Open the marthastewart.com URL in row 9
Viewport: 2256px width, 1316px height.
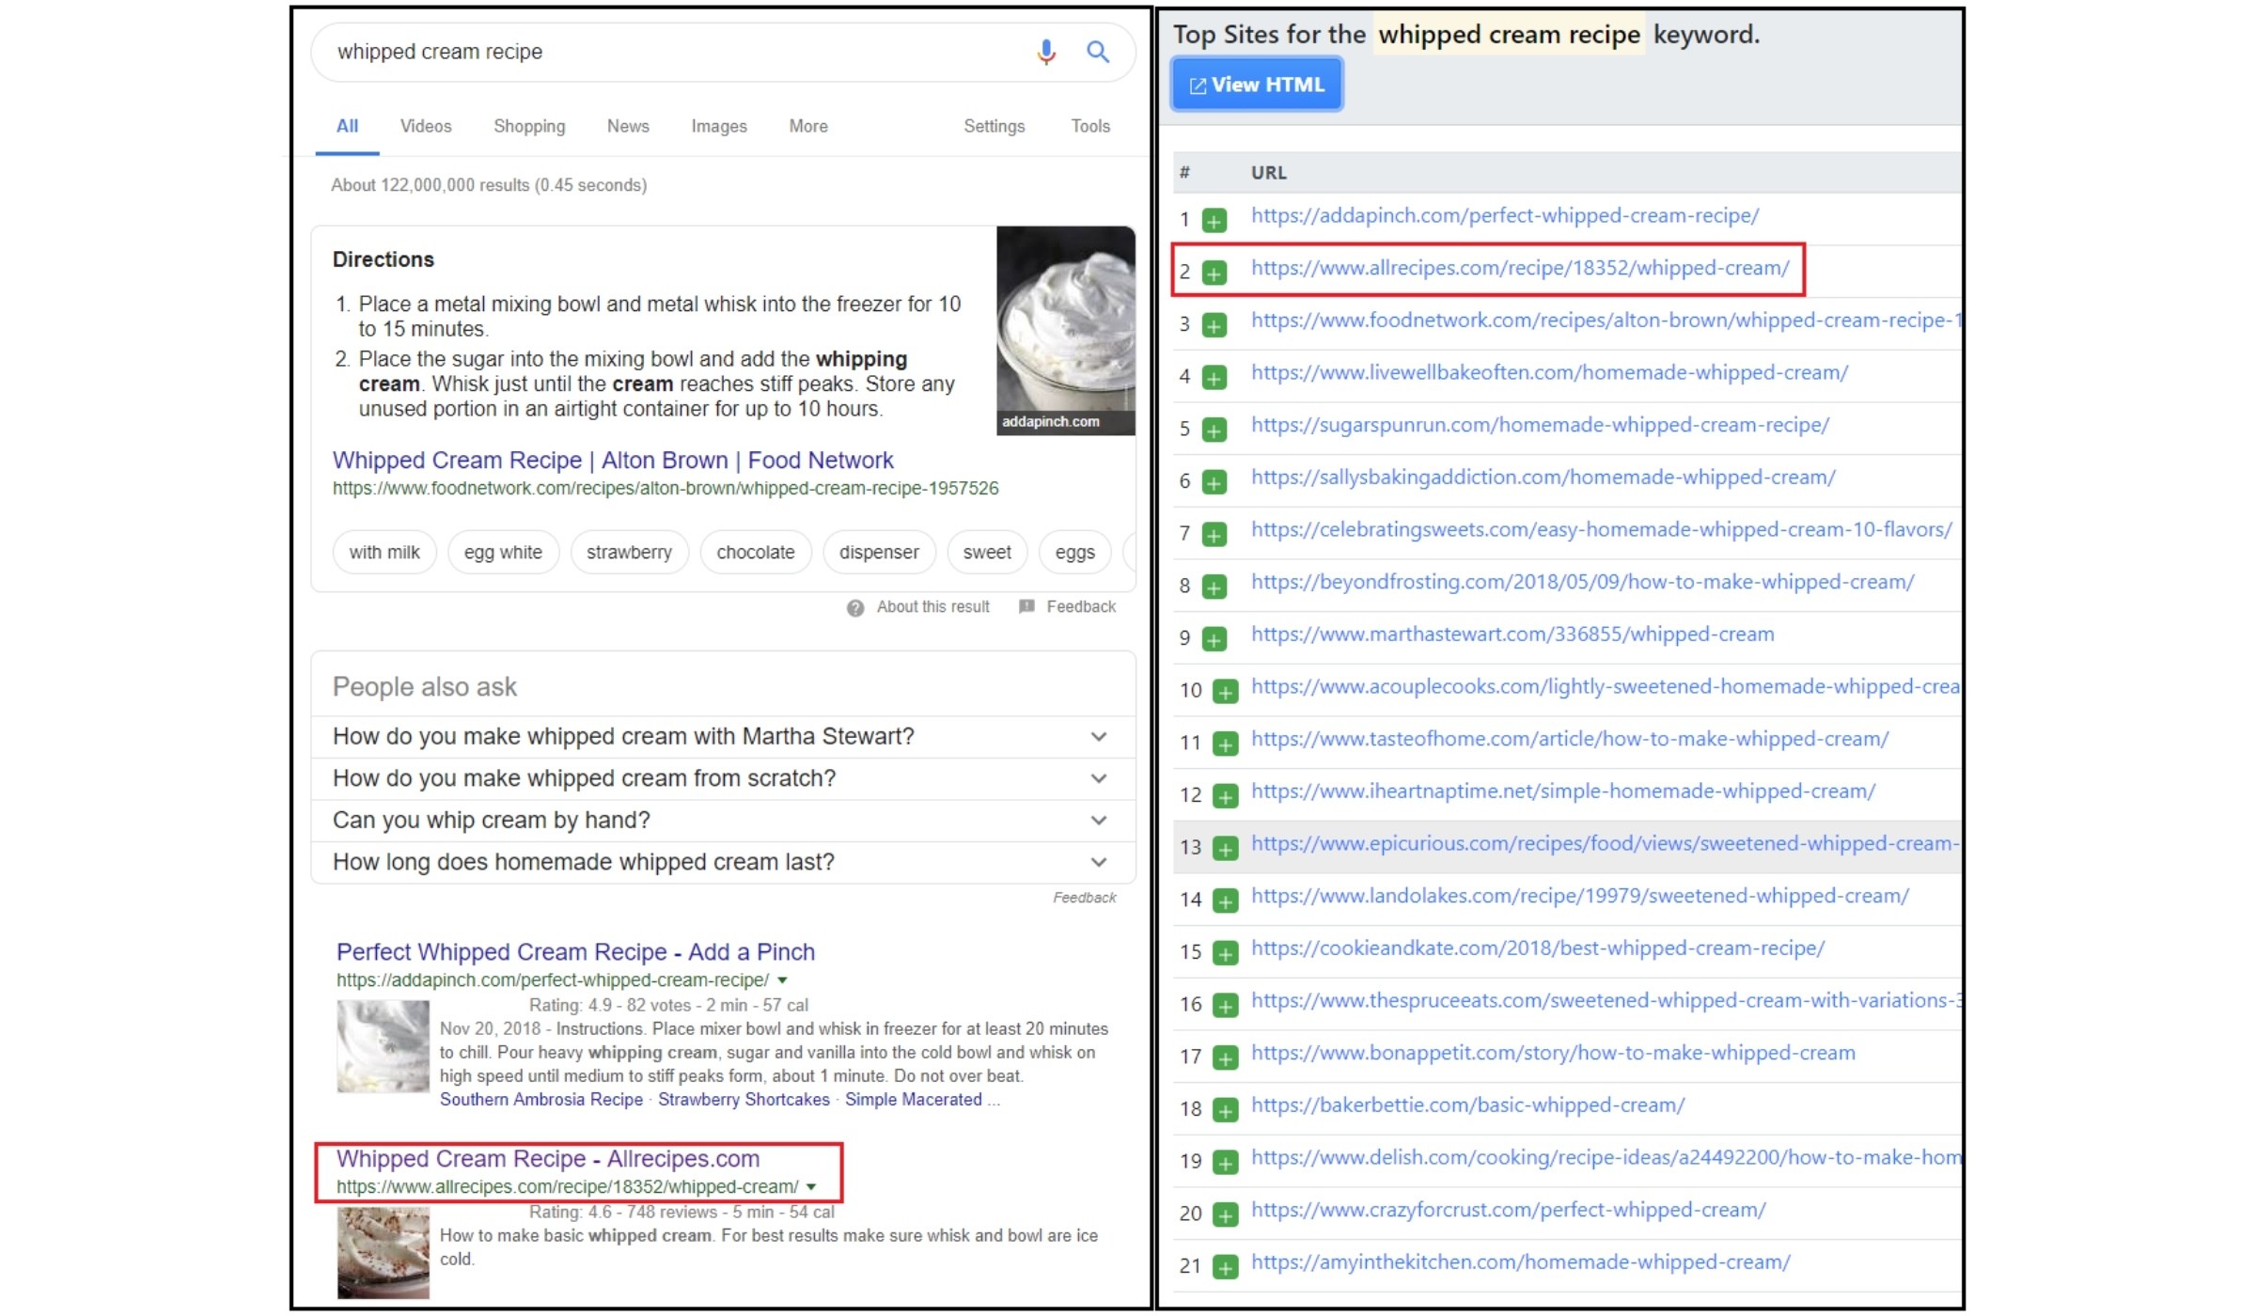click(x=1512, y=634)
